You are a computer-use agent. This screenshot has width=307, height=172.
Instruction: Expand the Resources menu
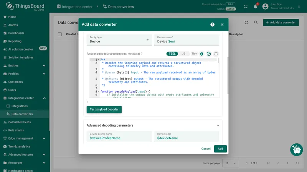(24, 163)
